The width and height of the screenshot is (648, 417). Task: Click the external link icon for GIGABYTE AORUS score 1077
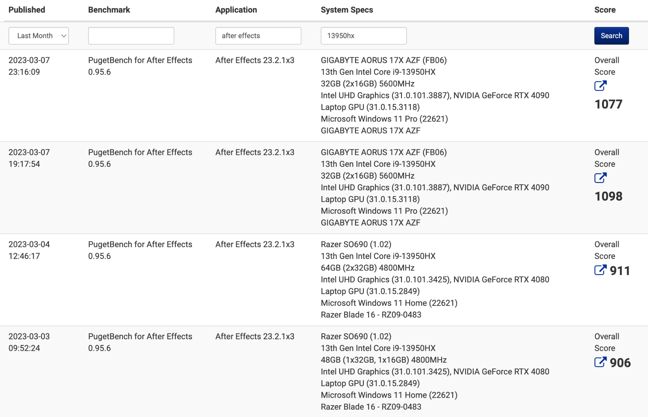600,86
